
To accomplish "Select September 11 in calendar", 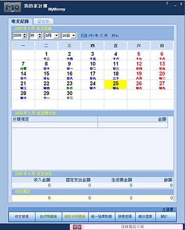I will [x=116, y=65].
